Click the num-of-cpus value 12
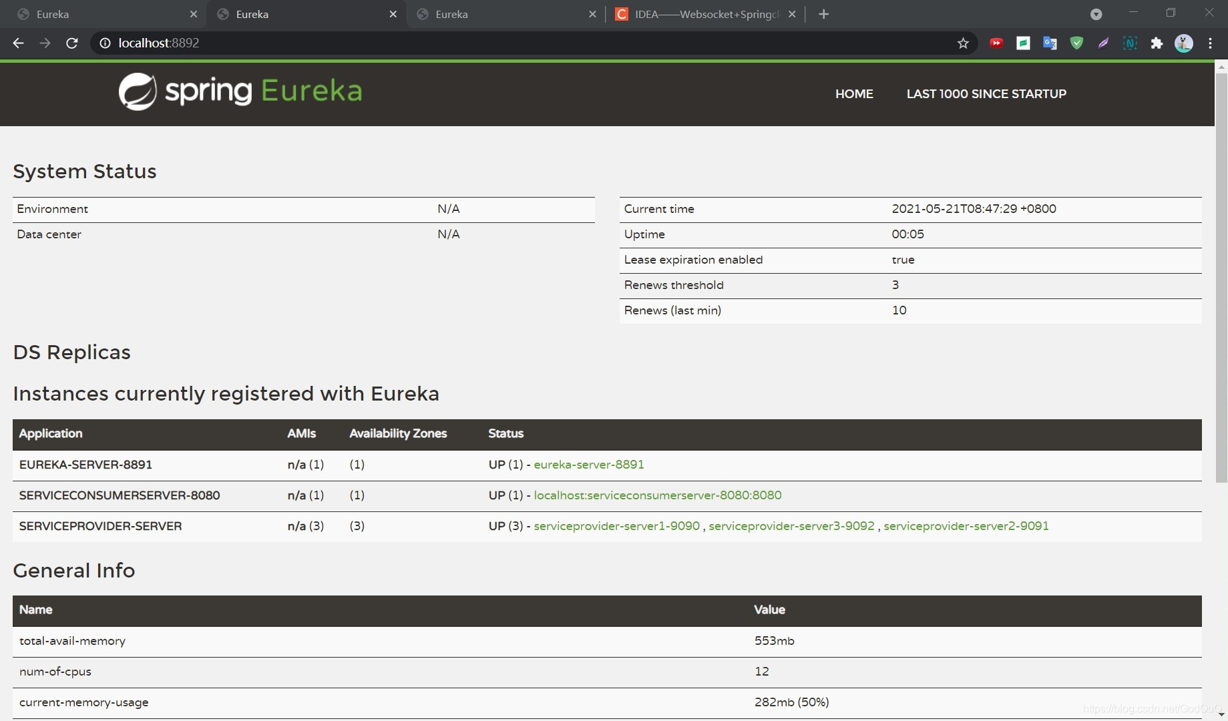The width and height of the screenshot is (1228, 721). 761,672
